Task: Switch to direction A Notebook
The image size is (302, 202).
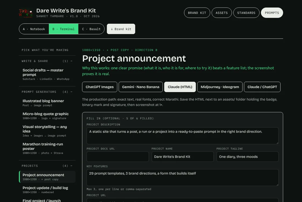Action: pos(34,29)
